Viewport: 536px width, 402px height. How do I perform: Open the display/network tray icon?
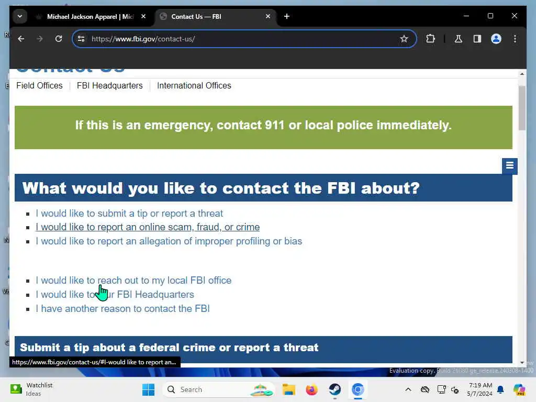(x=441, y=389)
